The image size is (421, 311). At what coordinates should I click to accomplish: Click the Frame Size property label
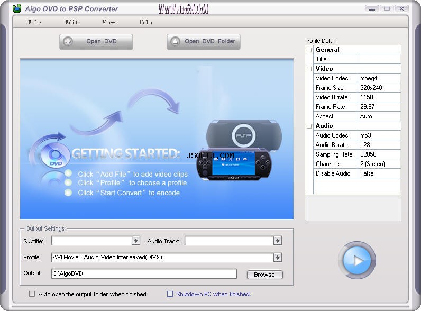(330, 88)
